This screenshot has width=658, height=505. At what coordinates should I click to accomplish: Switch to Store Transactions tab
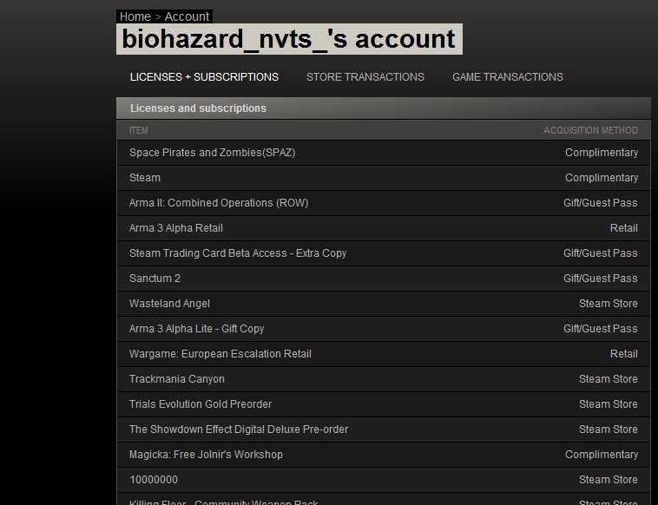click(x=365, y=77)
